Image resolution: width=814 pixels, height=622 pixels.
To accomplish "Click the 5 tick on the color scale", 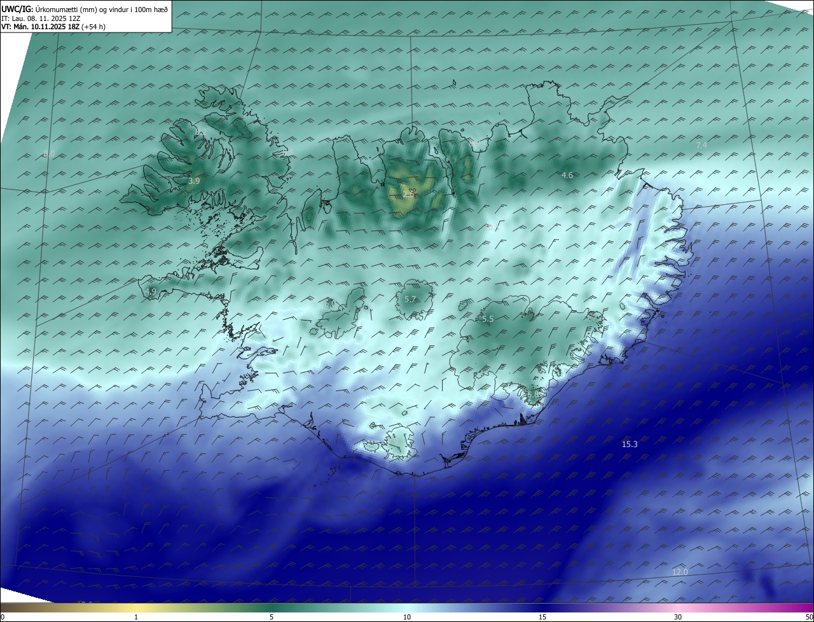I will click(x=272, y=617).
